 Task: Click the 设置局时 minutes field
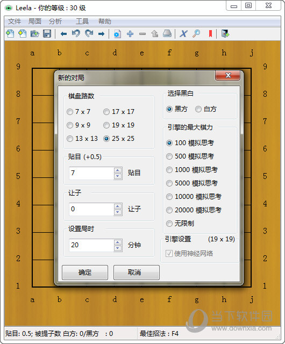tap(91, 245)
